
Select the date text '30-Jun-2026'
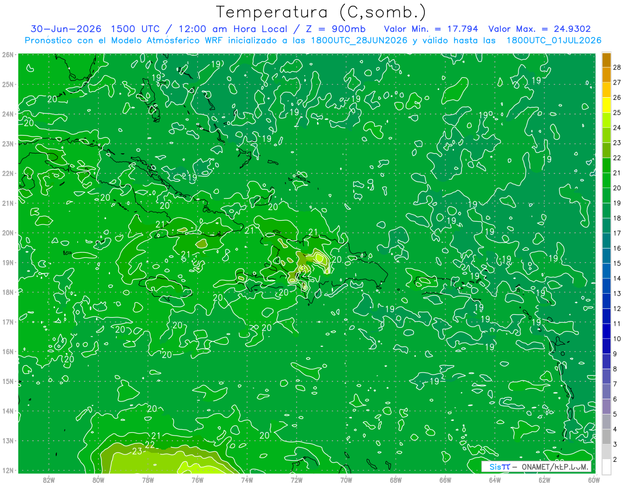pos(67,29)
